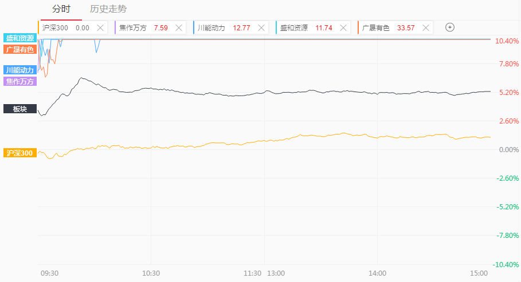Add a new comparison with plus icon

click(450, 27)
